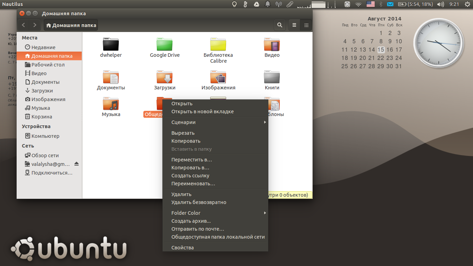Click the Домашняя папка path button
This screenshot has width=473, height=266.
(x=71, y=25)
